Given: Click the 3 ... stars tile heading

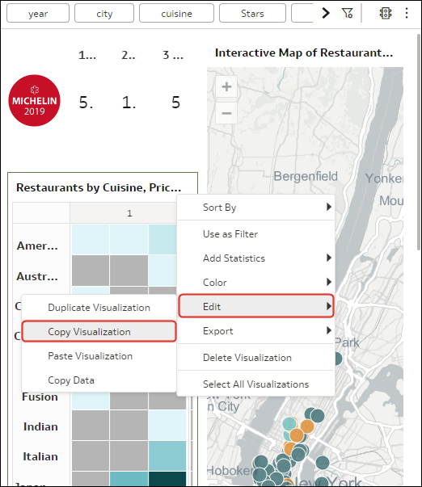Looking at the screenshot, I should (x=173, y=55).
